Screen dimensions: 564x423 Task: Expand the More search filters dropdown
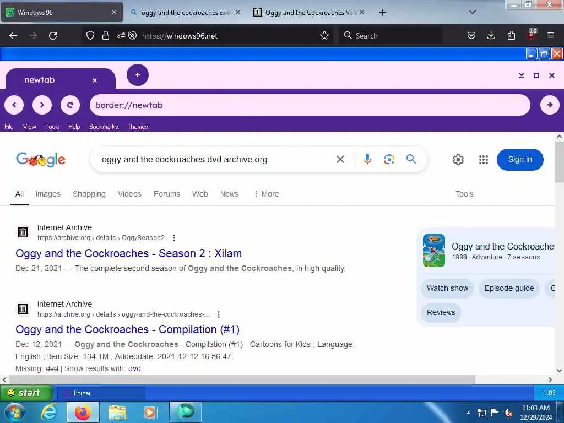tap(267, 194)
